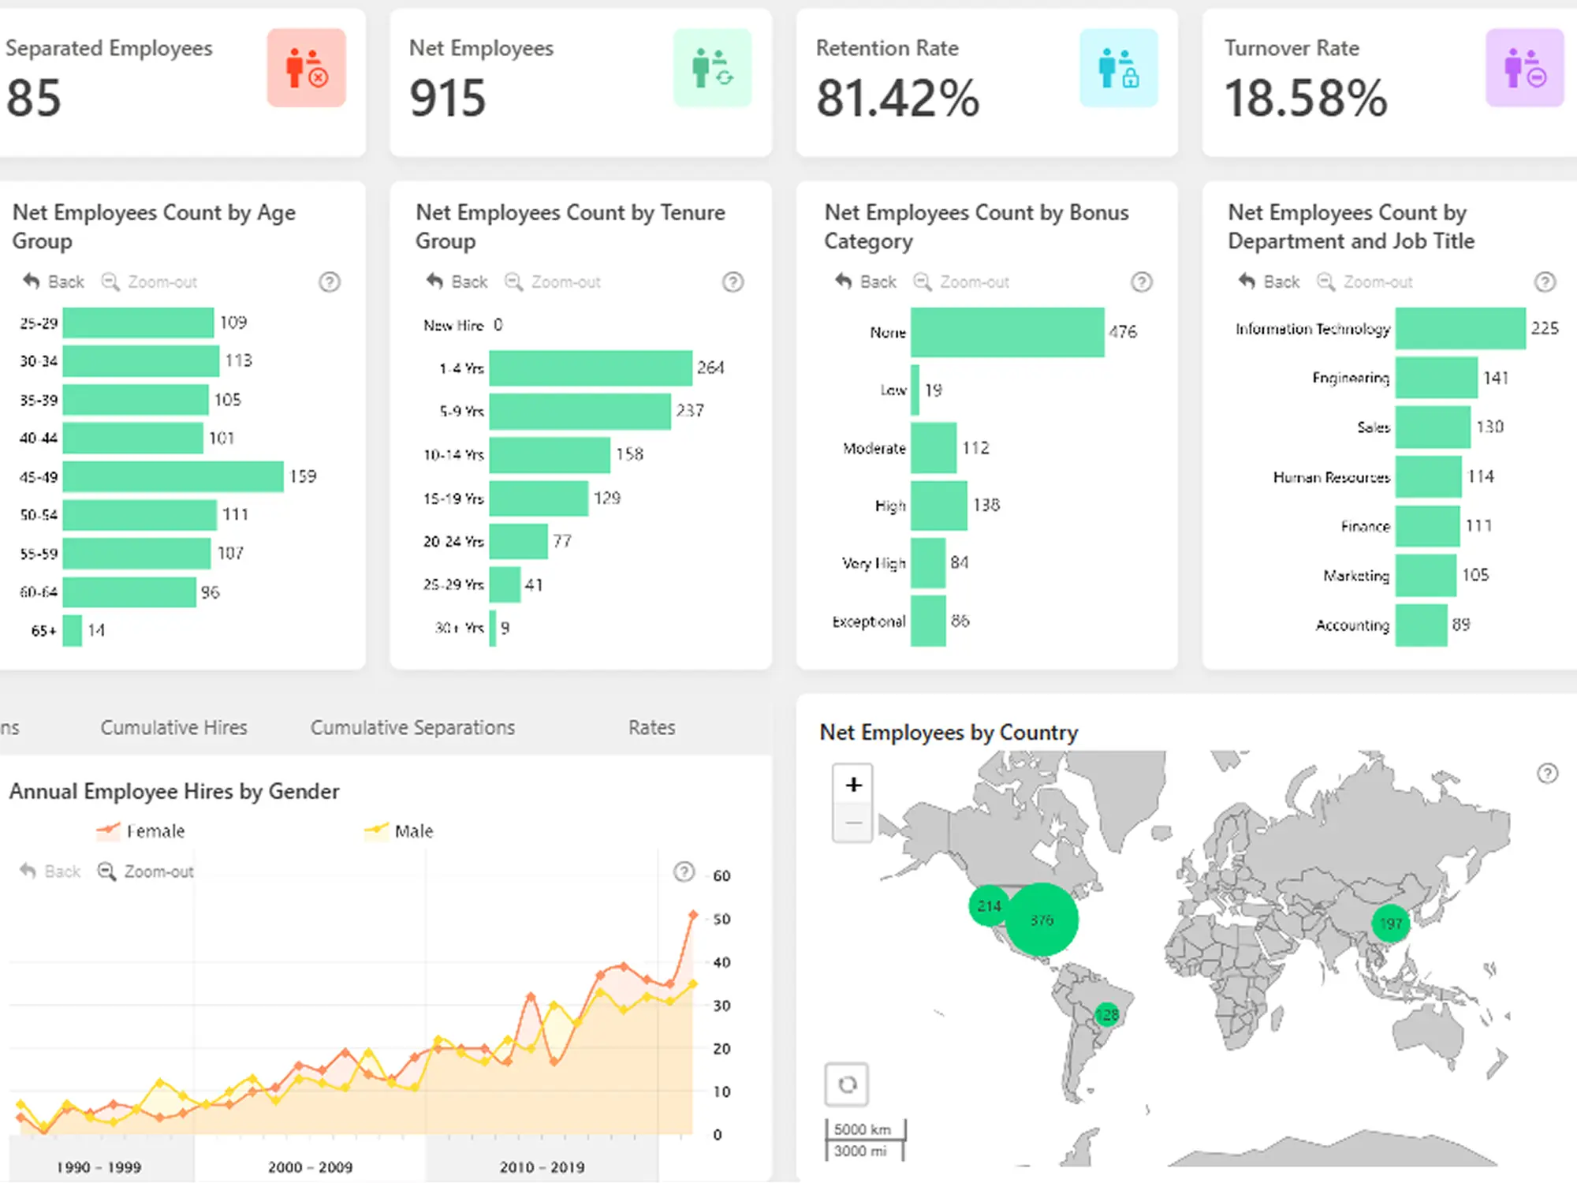The width and height of the screenshot is (1577, 1183).
Task: Click the Retention Rate lock icon
Action: click(1118, 68)
